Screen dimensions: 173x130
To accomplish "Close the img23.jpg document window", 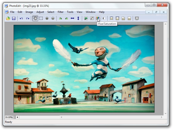I will (x=163, y=12).
